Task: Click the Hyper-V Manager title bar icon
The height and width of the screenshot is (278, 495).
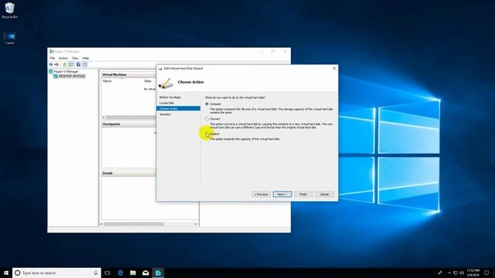Action: 52,52
